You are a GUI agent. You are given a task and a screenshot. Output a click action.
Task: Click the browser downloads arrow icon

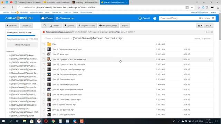[218, 8]
